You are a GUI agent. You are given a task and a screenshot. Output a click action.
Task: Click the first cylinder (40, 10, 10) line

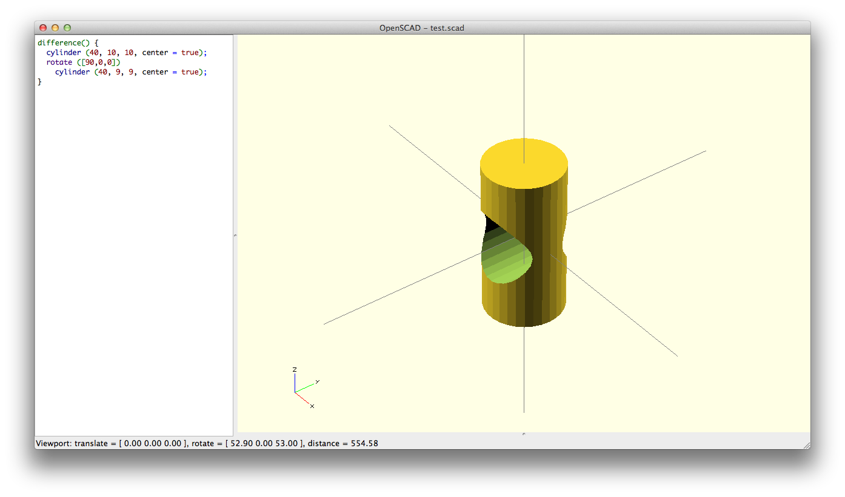(126, 53)
